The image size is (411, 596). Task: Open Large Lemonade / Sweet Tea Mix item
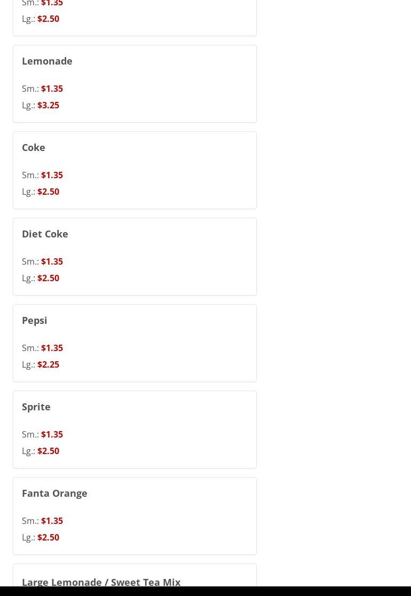pyautogui.click(x=101, y=582)
